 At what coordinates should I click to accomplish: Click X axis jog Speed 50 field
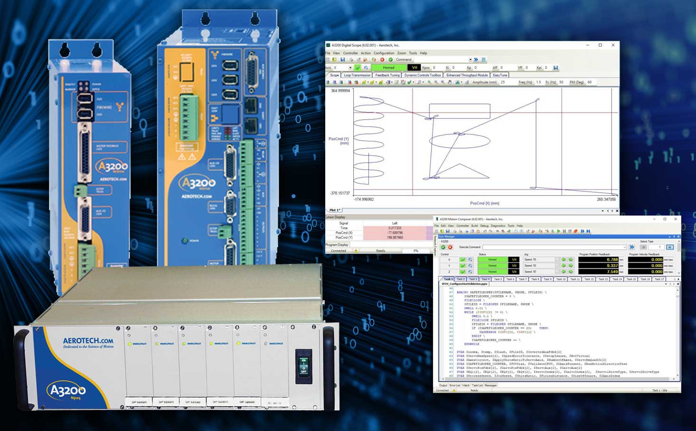point(539,260)
